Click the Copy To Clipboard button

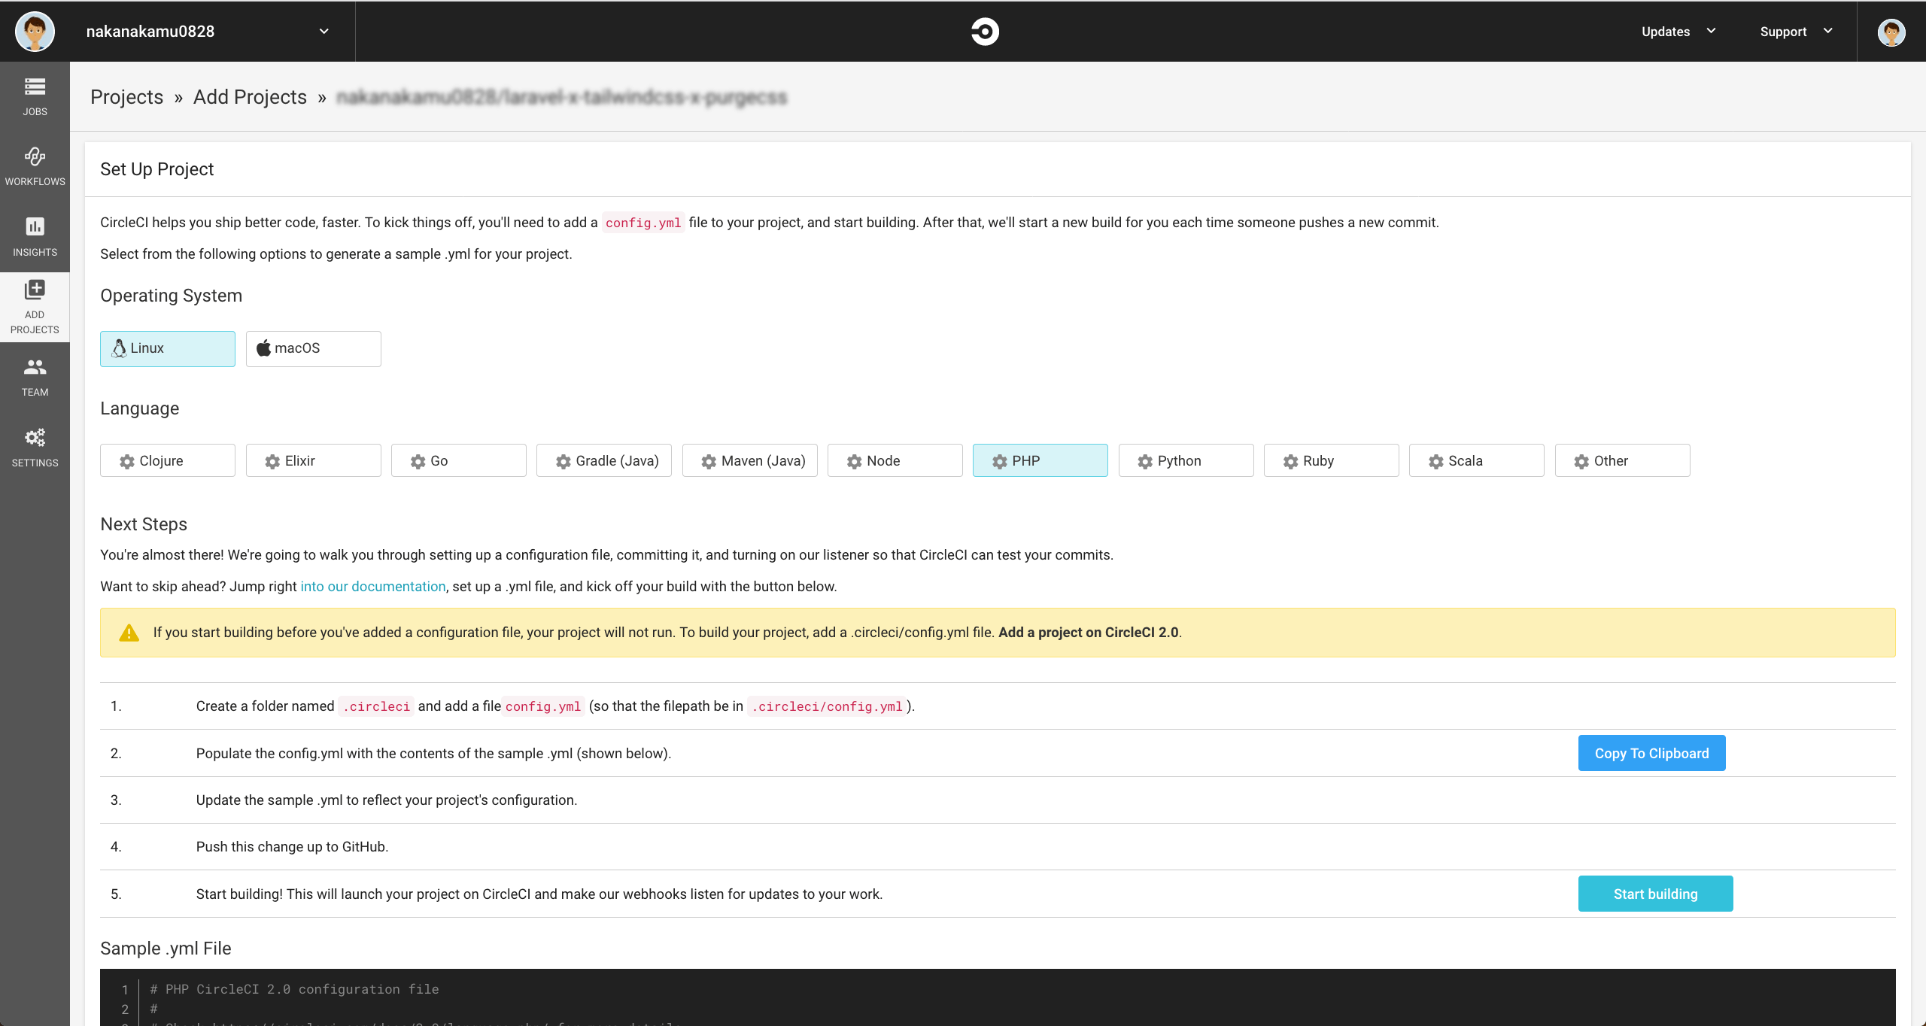tap(1651, 753)
